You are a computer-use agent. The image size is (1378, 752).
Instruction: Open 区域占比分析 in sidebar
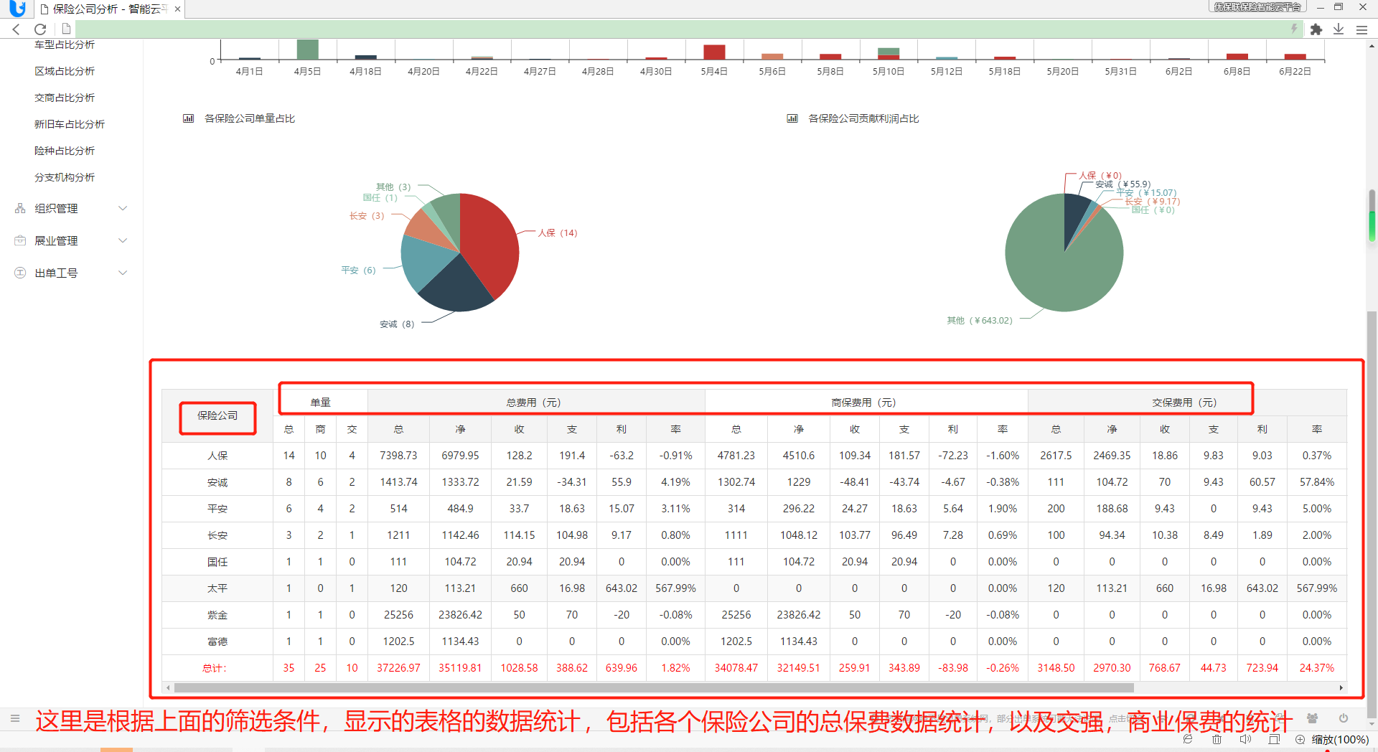tap(65, 71)
